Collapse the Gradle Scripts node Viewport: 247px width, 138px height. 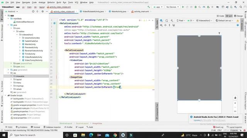tap(6, 95)
